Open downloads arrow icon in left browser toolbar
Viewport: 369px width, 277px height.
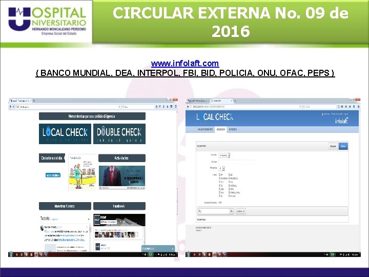point(164,107)
